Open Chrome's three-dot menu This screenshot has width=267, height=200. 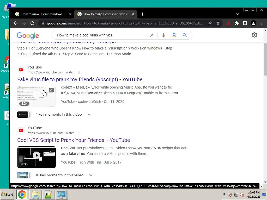(x=262, y=23)
